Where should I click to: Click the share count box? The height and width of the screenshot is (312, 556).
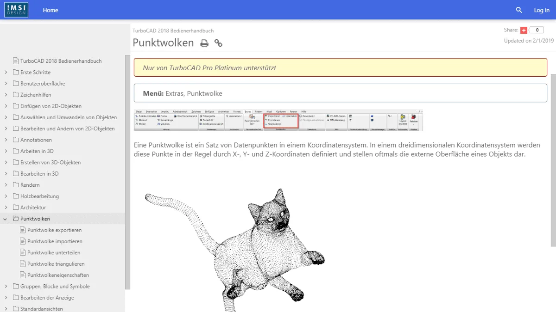537,30
